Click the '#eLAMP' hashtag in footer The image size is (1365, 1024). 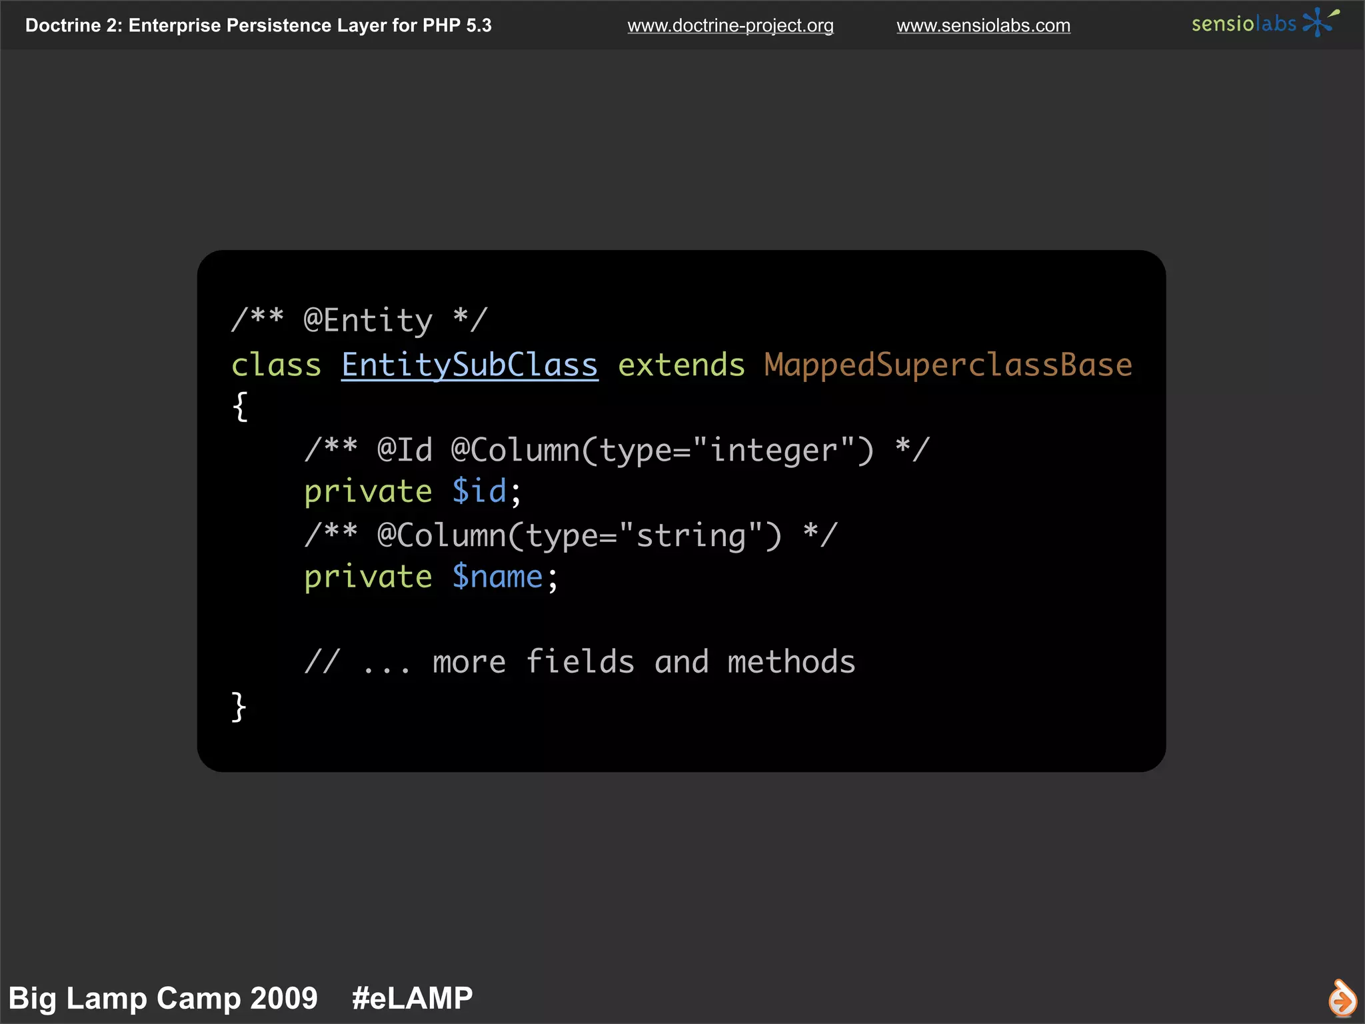pos(413,998)
